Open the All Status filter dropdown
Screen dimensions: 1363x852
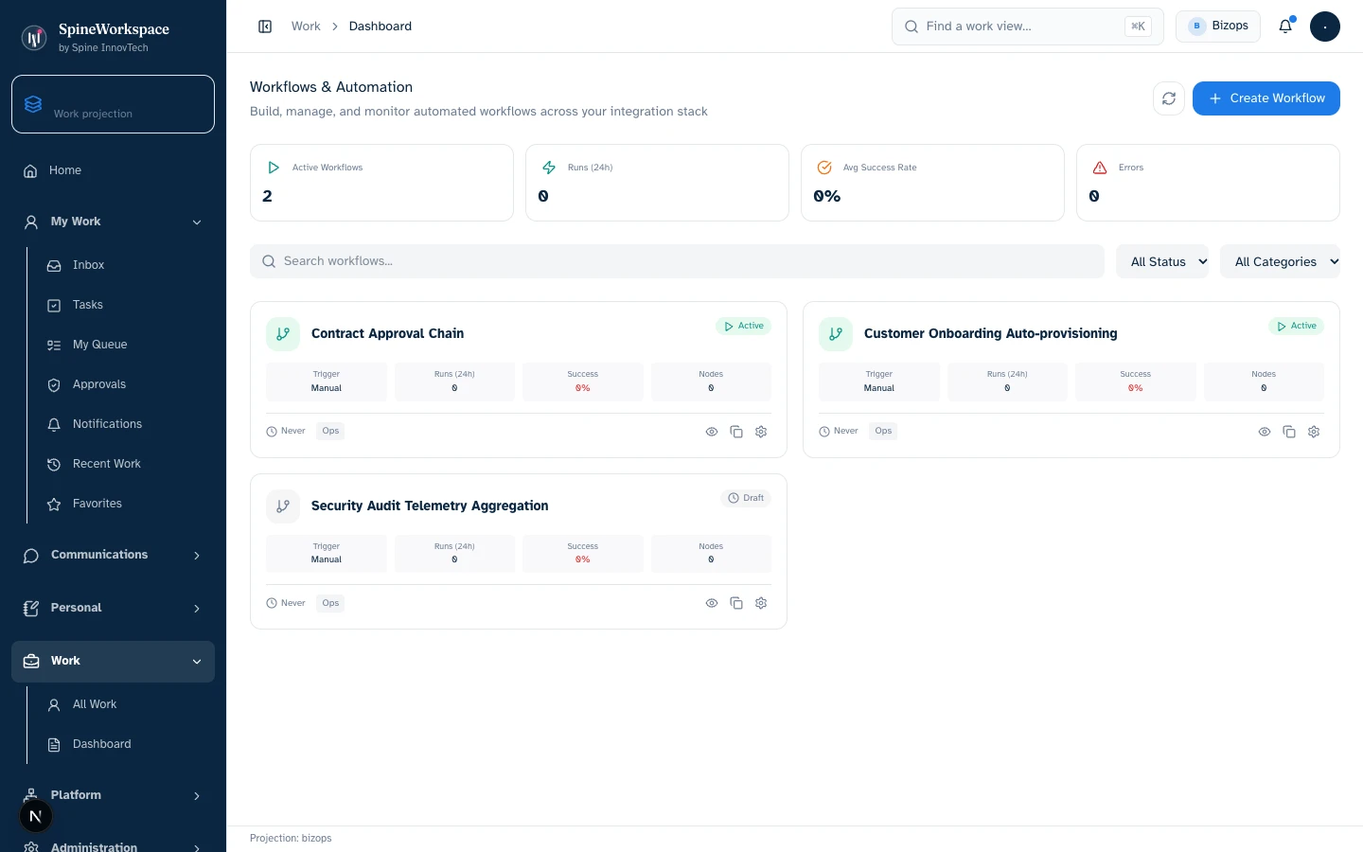(1163, 262)
